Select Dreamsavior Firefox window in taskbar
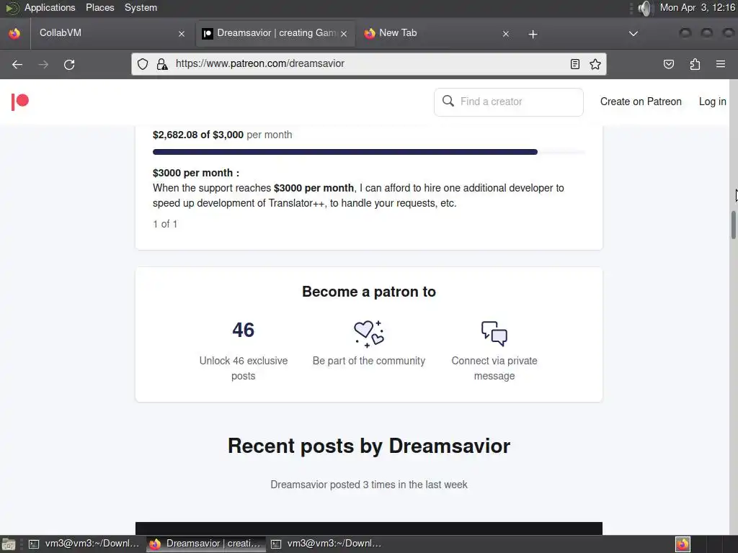This screenshot has width=738, height=553. pos(205,544)
